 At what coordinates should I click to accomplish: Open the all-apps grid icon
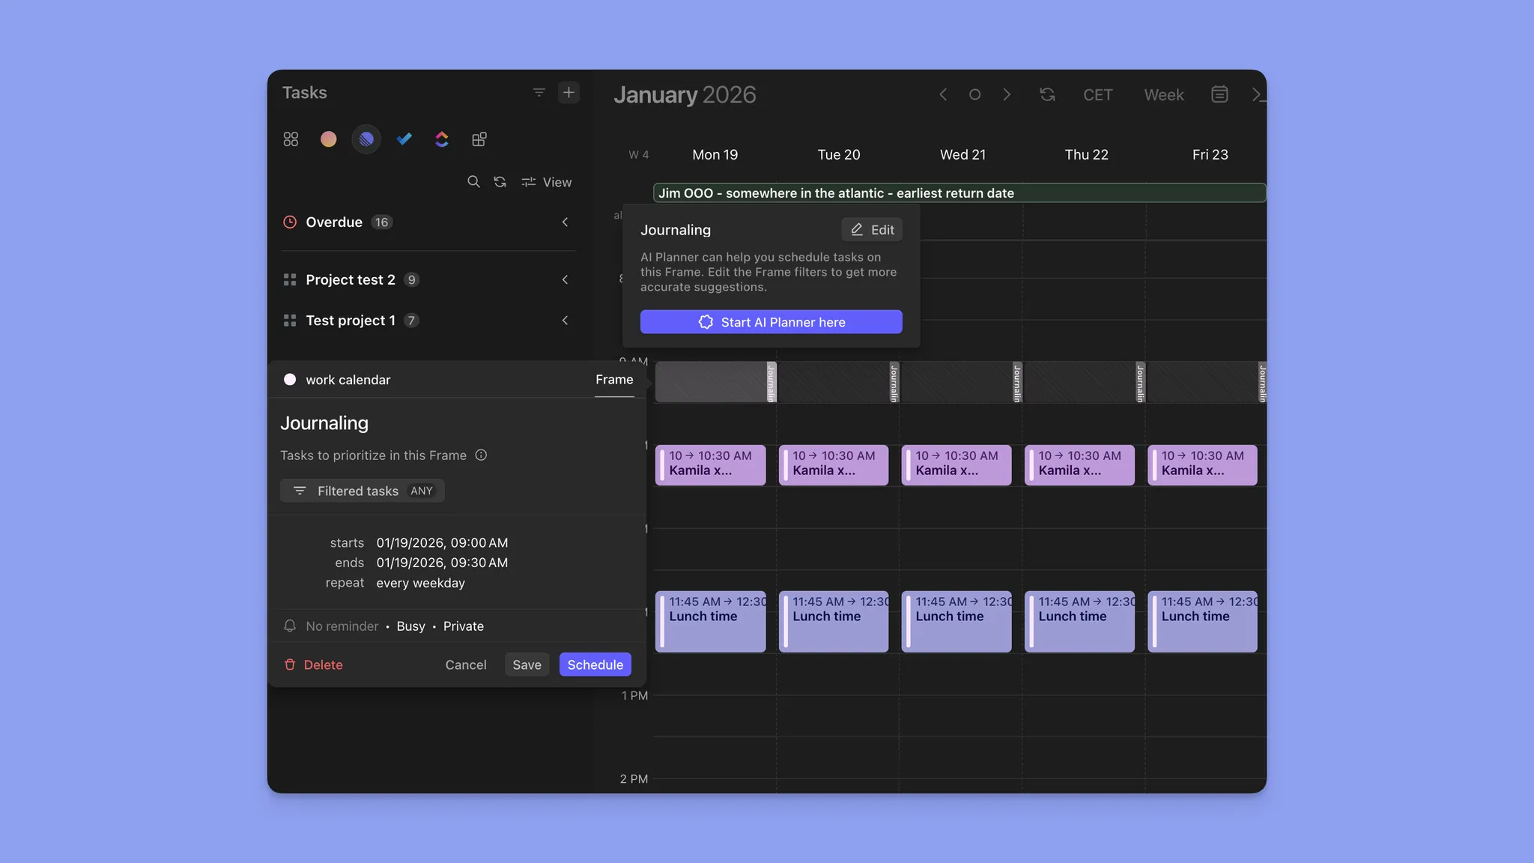coord(291,139)
